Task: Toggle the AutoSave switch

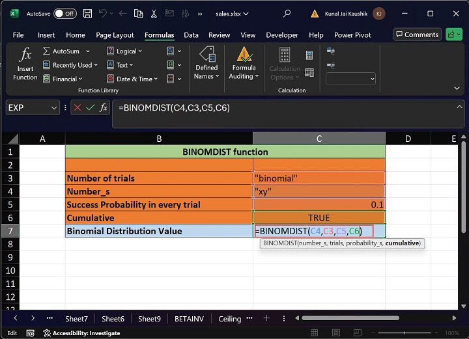Action: 64,13
